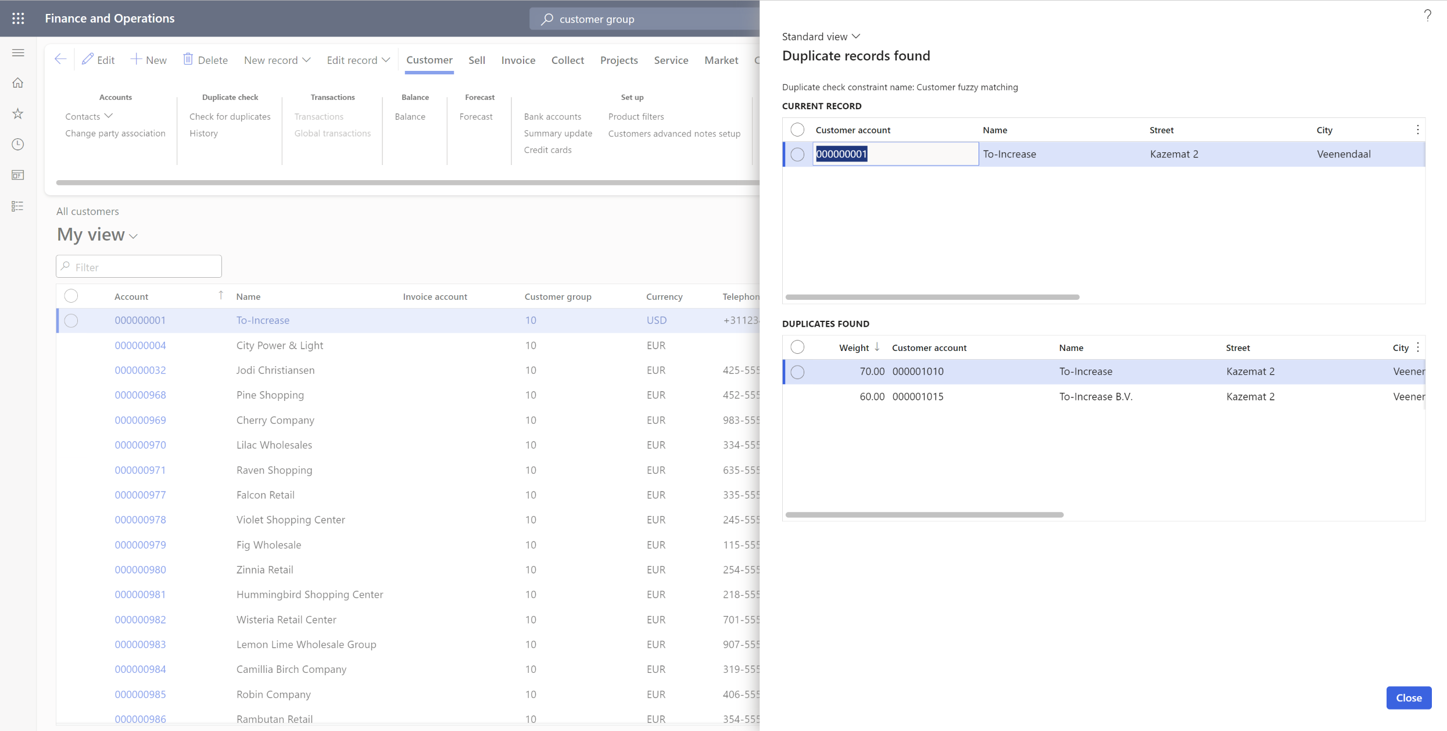The width and height of the screenshot is (1447, 731).
Task: Open customer account 000000986 link
Action: click(140, 719)
